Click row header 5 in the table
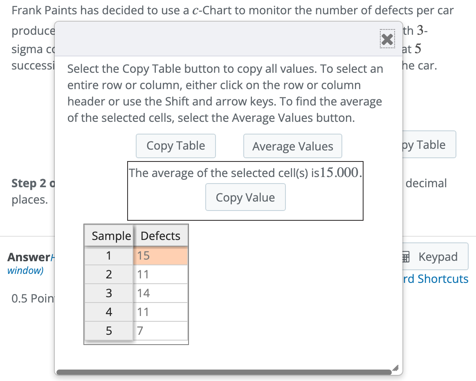476x381 pixels. 109,330
